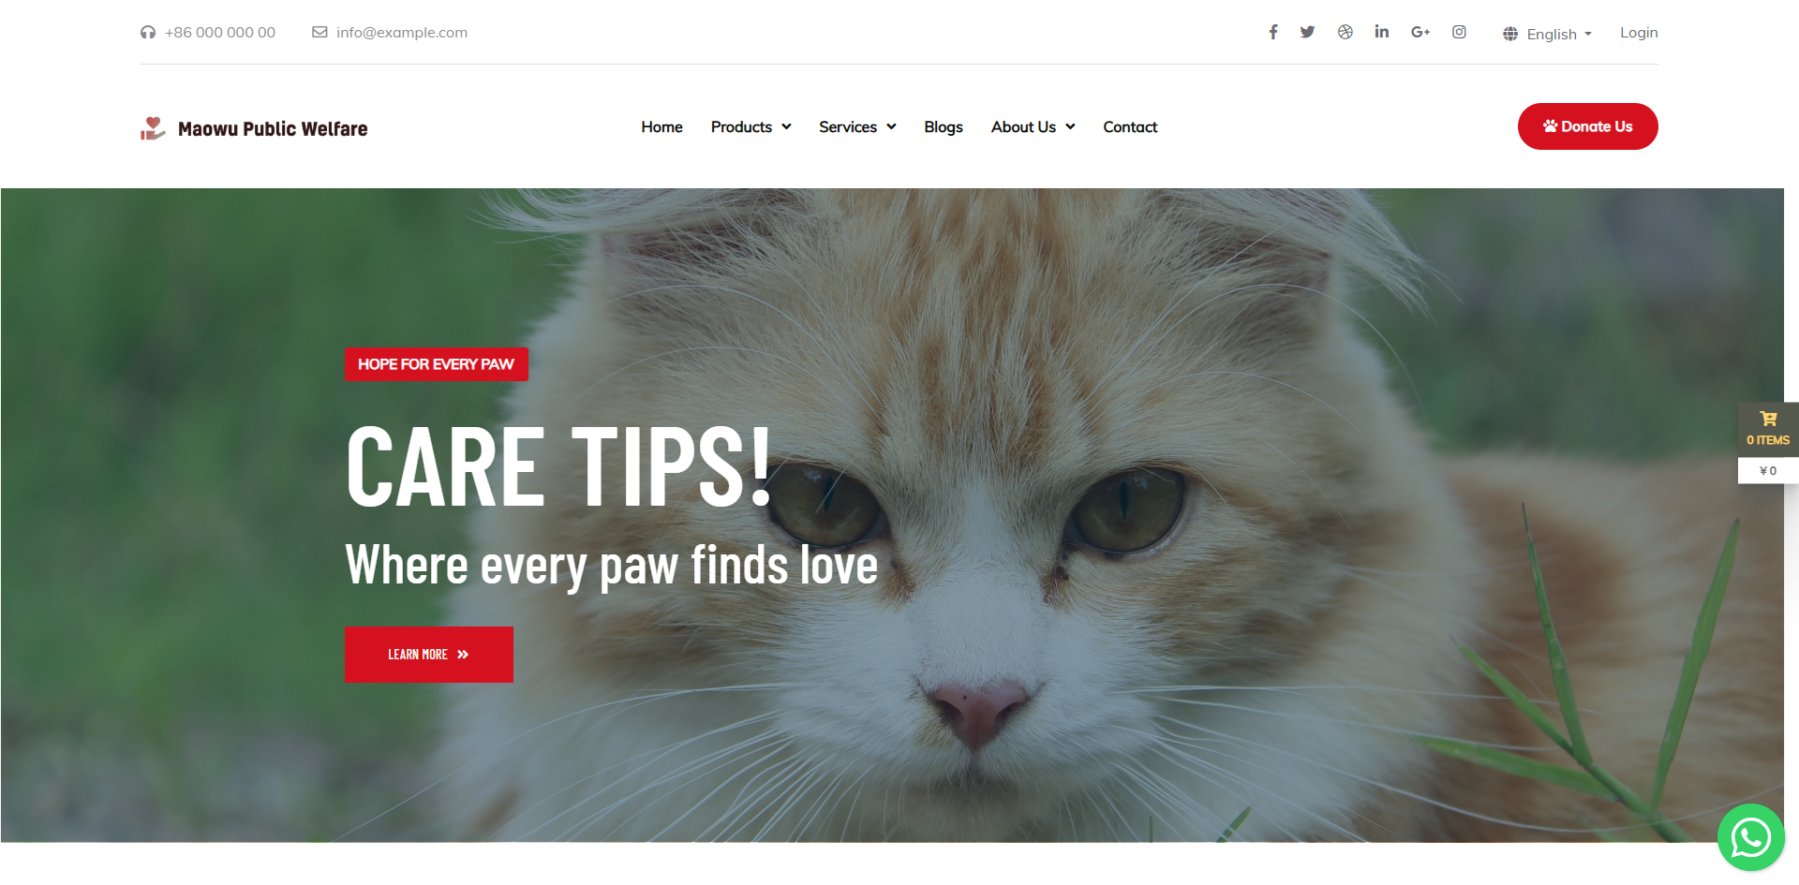1799x885 pixels.
Task: Go to the Home menu item
Action: 662,126
